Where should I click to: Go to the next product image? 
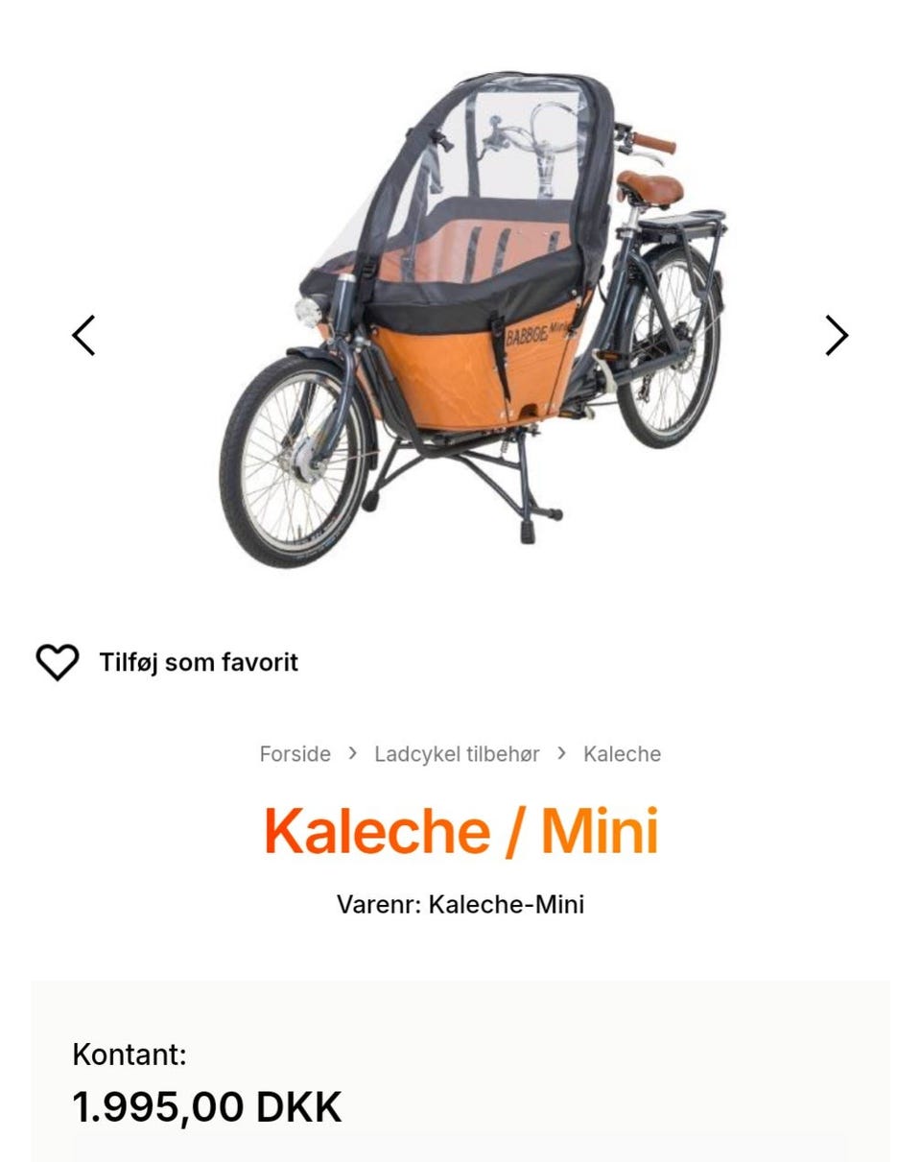(837, 336)
